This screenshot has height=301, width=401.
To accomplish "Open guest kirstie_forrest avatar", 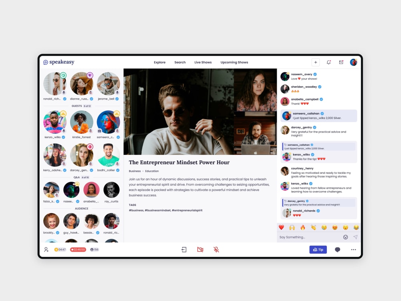I will pos(81,122).
